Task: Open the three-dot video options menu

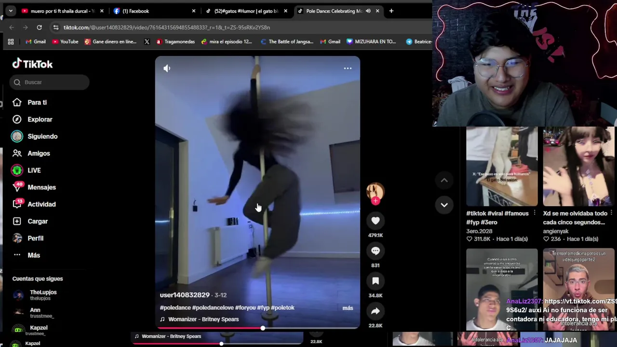Action: [x=348, y=68]
